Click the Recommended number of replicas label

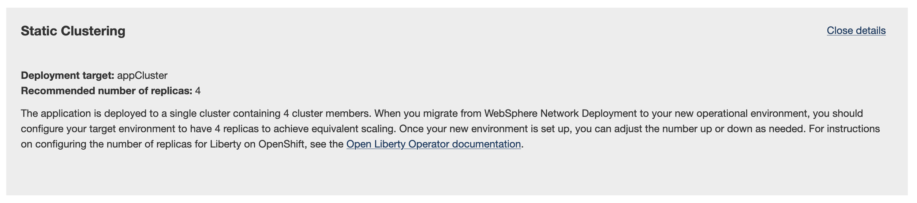106,91
